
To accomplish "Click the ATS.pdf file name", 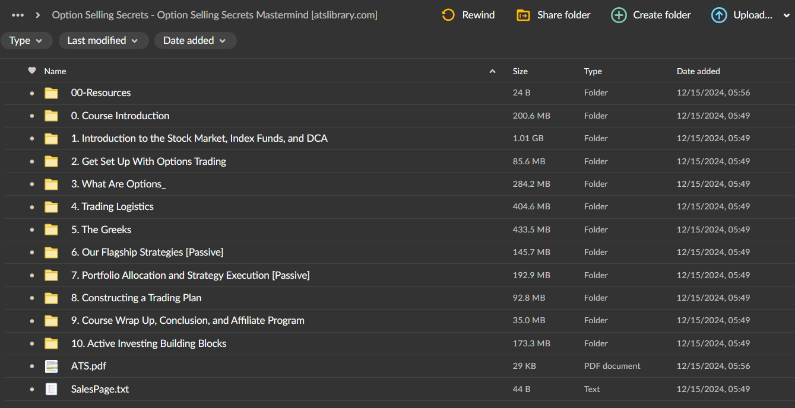I will [x=88, y=366].
